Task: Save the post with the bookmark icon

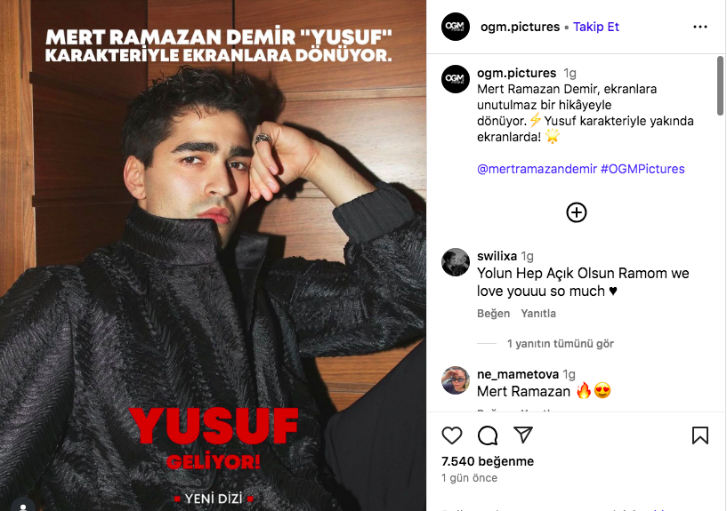Action: (700, 435)
